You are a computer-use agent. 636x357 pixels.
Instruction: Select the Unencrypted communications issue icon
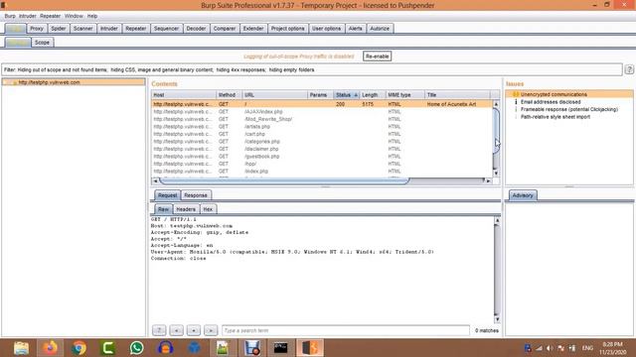(516, 94)
